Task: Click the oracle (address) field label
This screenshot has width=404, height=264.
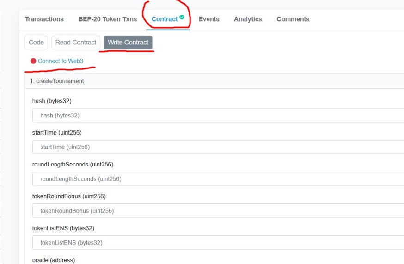Action: pyautogui.click(x=54, y=260)
